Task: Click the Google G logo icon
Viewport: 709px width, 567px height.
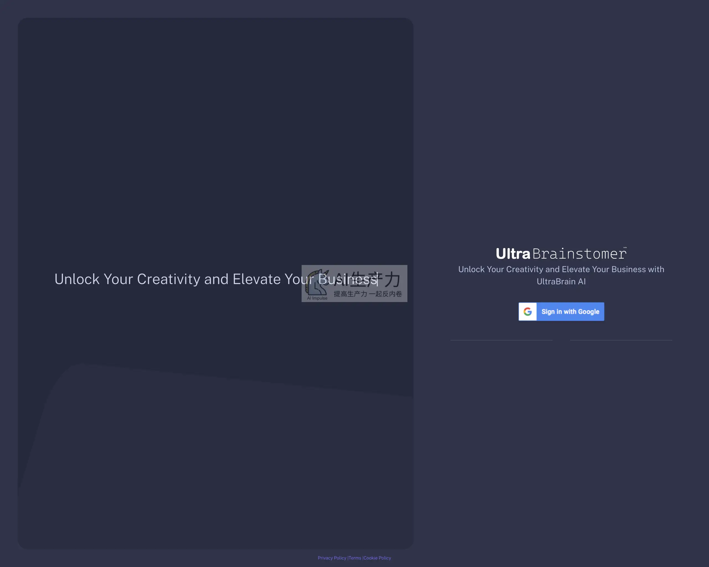Action: tap(528, 311)
